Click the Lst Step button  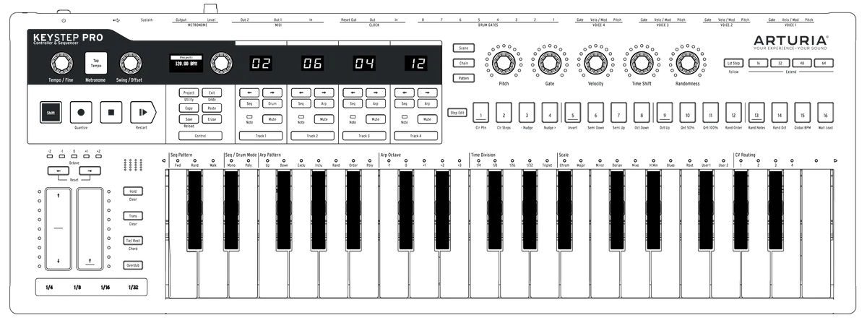click(x=733, y=63)
